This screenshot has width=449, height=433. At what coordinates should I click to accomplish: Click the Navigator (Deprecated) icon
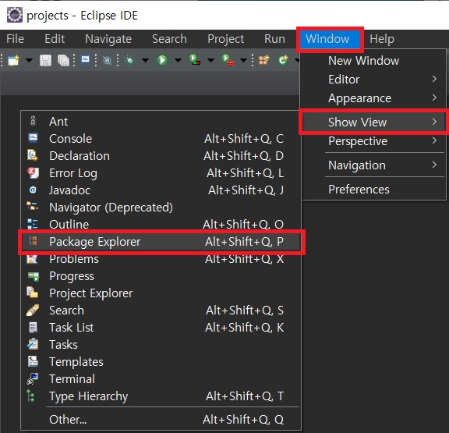pos(33,206)
